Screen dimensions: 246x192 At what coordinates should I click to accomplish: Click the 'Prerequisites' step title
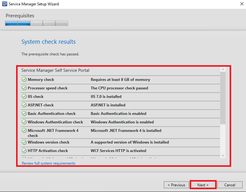(x=20, y=16)
